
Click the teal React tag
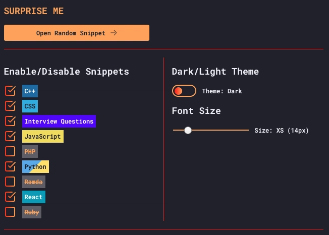(x=34, y=197)
